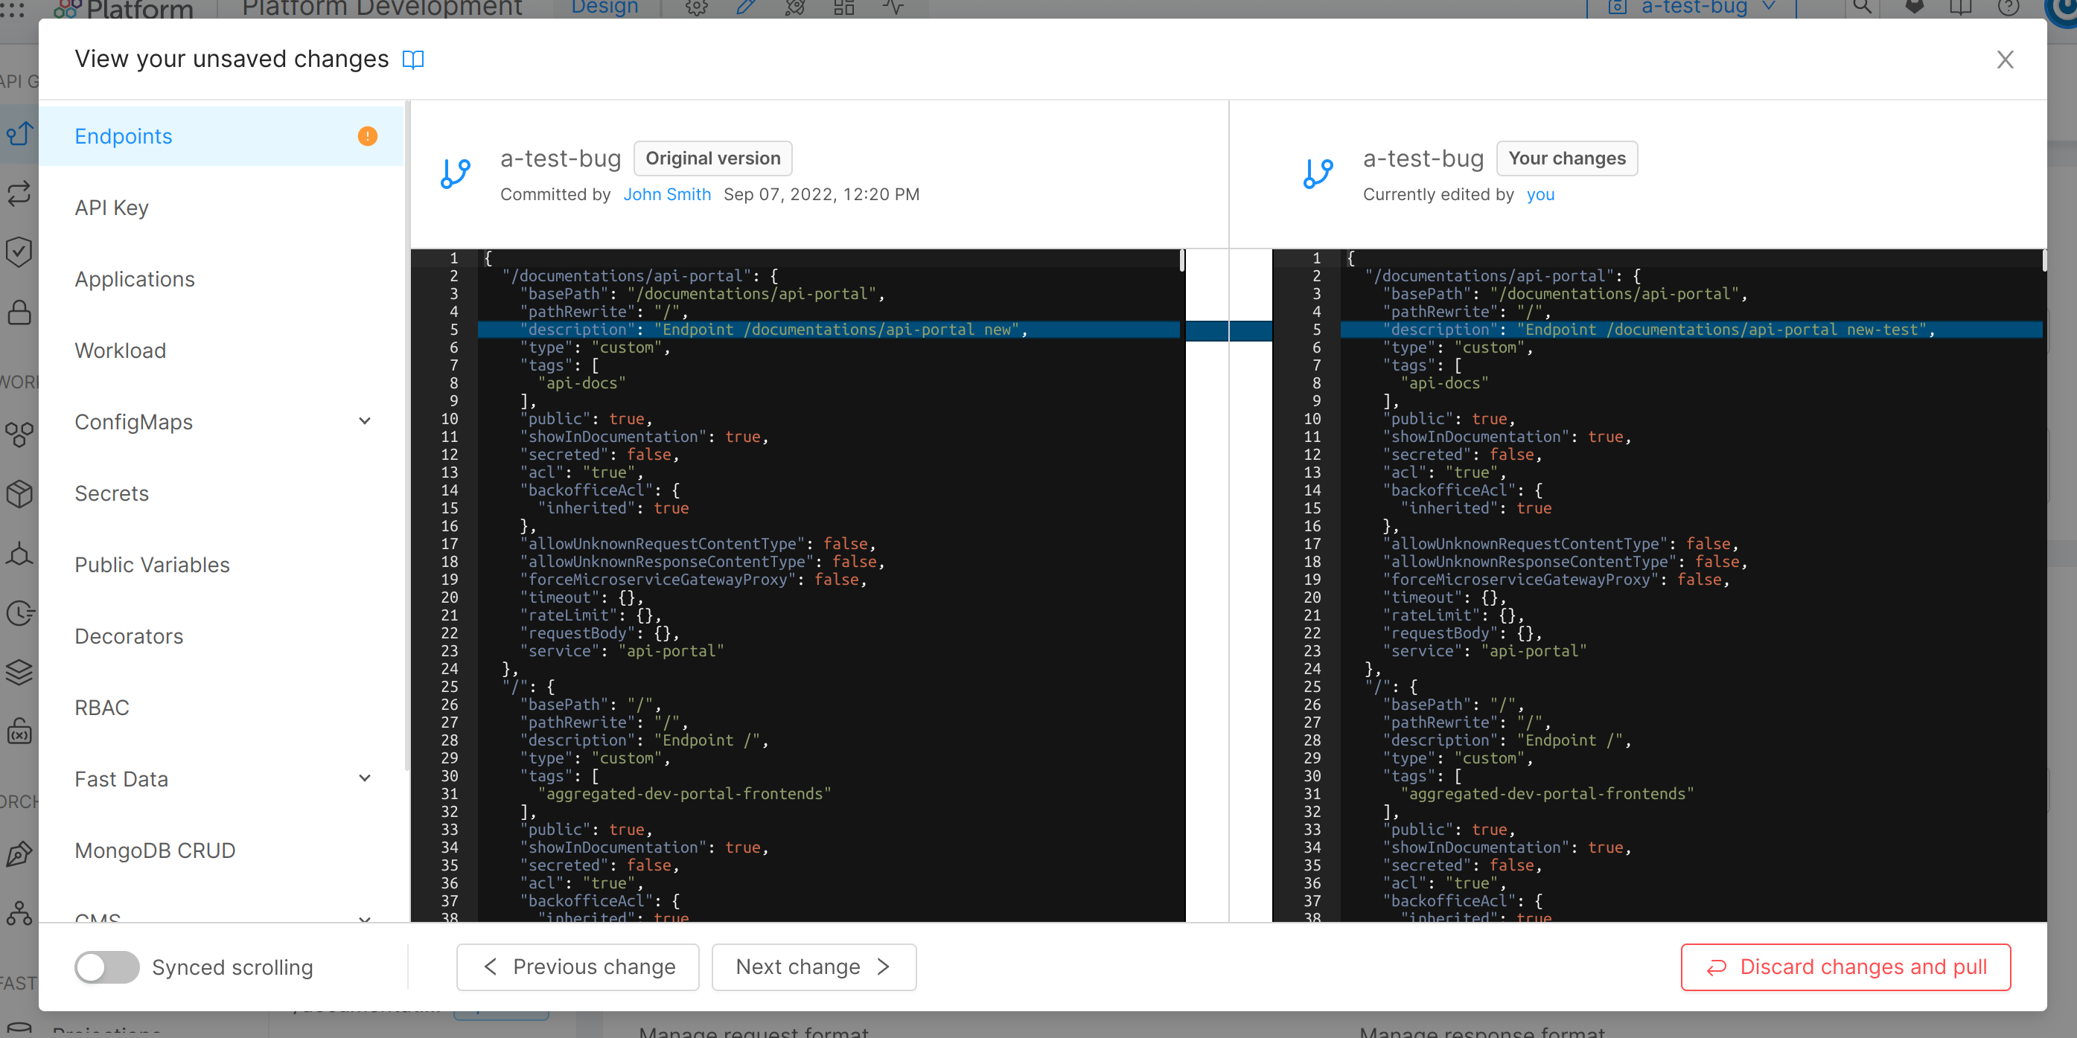
Task: Advance to the Next change
Action: pos(814,967)
